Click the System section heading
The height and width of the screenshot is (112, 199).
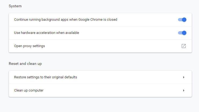click(15, 6)
